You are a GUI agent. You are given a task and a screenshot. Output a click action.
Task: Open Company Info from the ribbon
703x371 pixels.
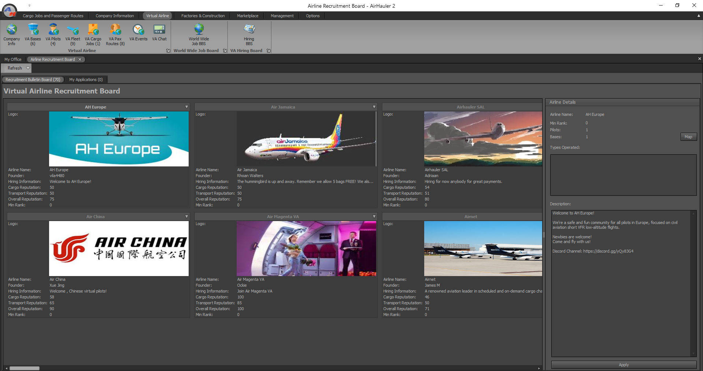[x=11, y=34]
